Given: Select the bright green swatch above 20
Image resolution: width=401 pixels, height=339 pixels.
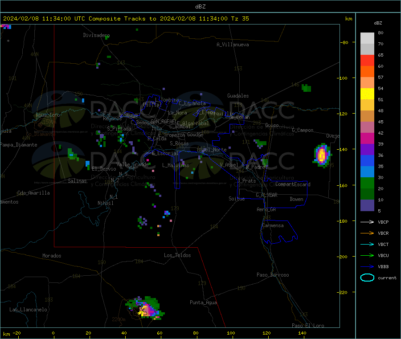Looking at the screenshot, I should 367,183.
